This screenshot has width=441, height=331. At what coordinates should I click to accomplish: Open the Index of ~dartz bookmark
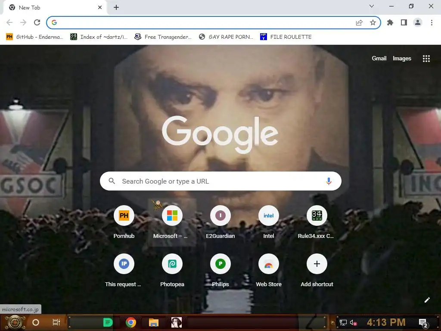pos(99,37)
